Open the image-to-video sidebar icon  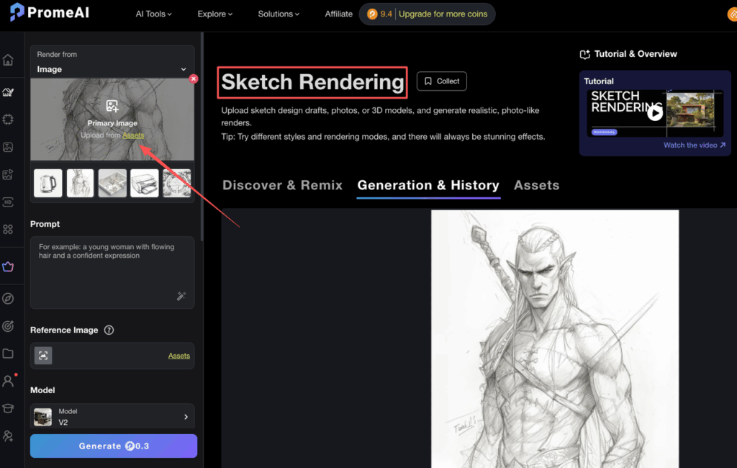(8, 174)
